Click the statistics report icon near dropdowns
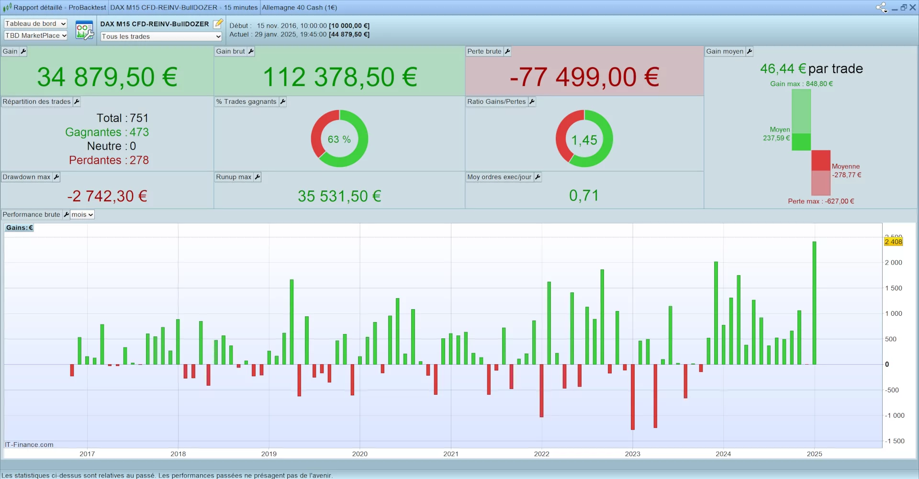The width and height of the screenshot is (919, 479). (x=85, y=30)
